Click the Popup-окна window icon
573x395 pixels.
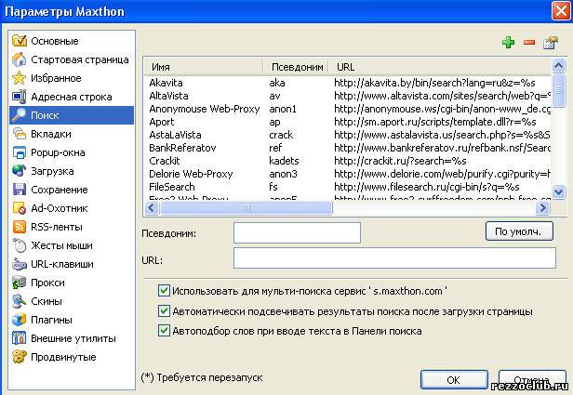point(20,152)
